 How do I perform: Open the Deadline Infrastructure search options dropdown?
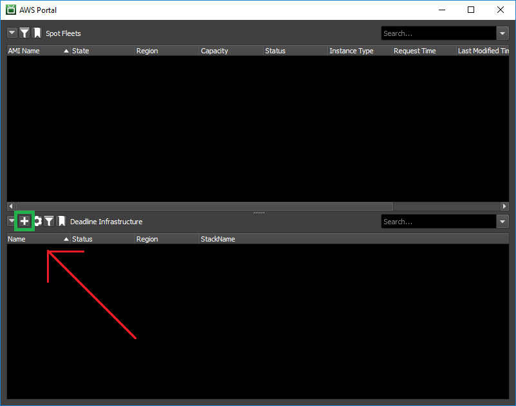tap(502, 222)
